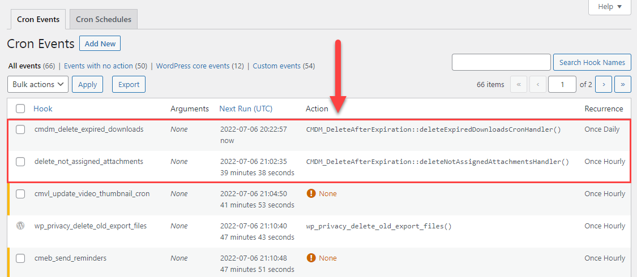Check the cmvl_update_video_thumbnail_cron row checkbox
Screen dimensions: 637x277
20,194
